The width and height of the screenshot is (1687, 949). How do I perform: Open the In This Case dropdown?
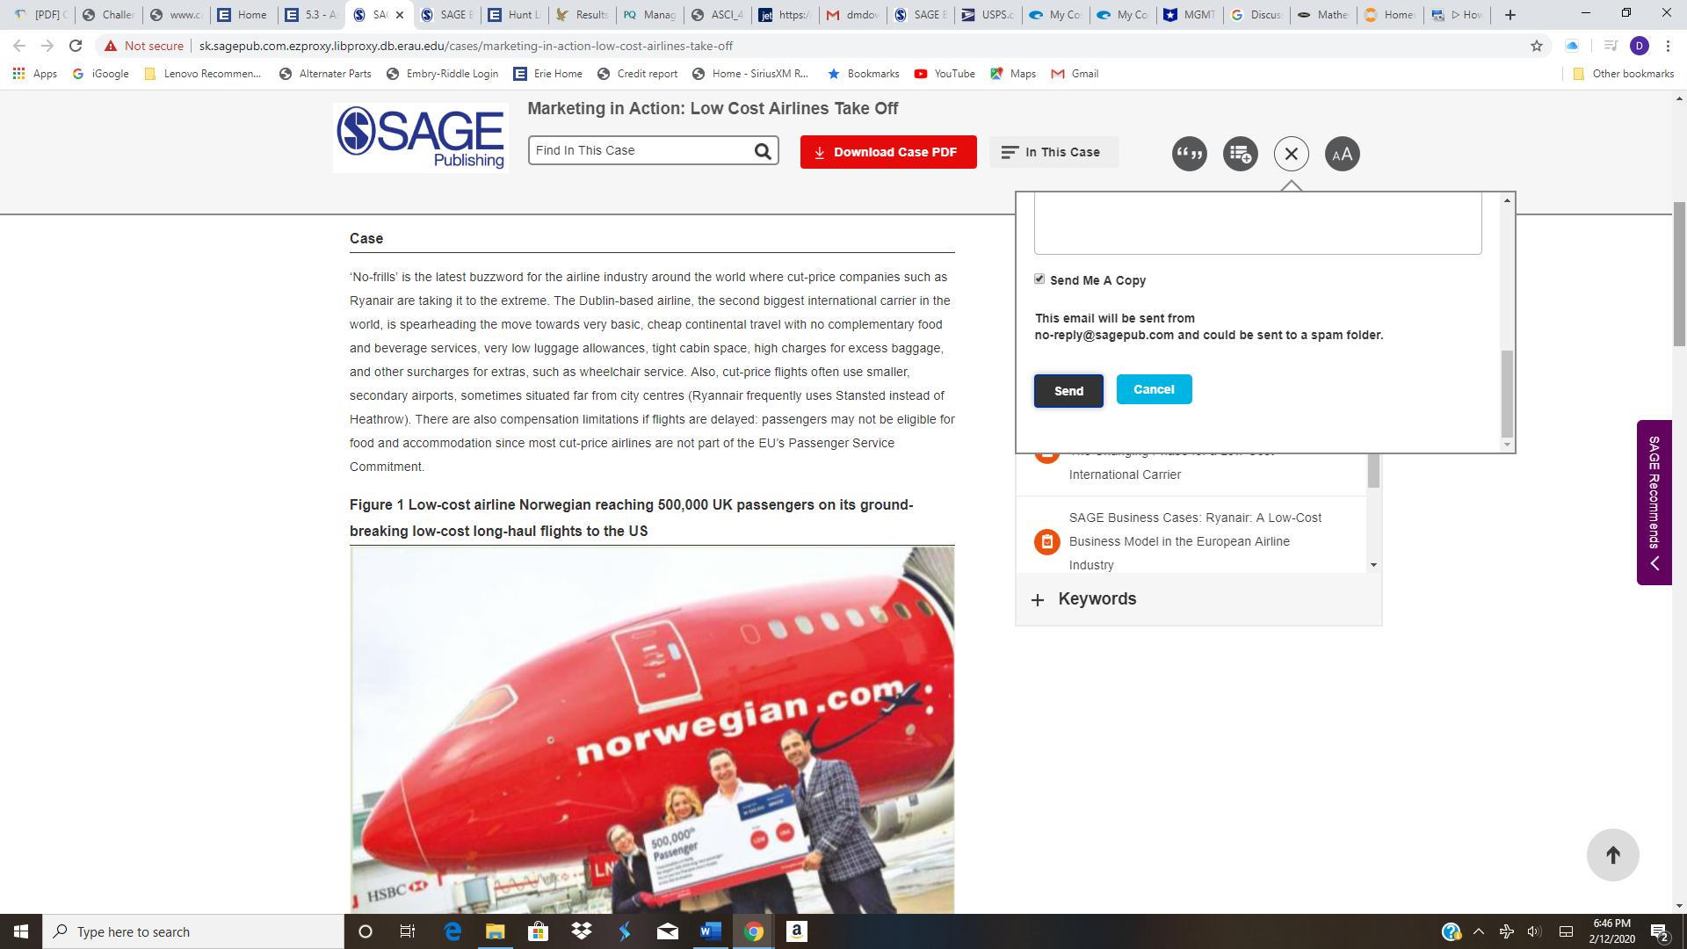1053,152
